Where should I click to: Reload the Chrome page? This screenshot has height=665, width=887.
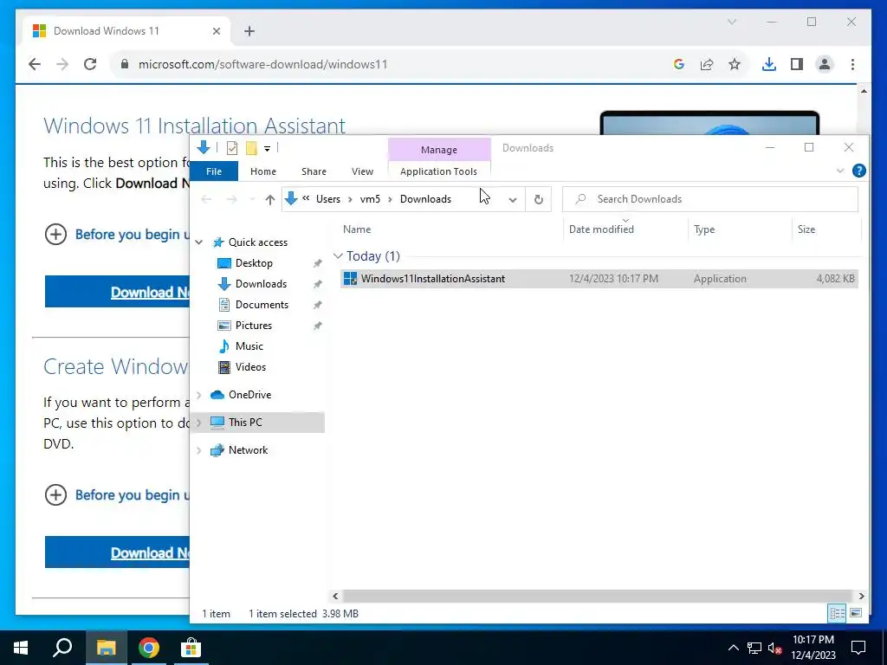click(x=90, y=64)
